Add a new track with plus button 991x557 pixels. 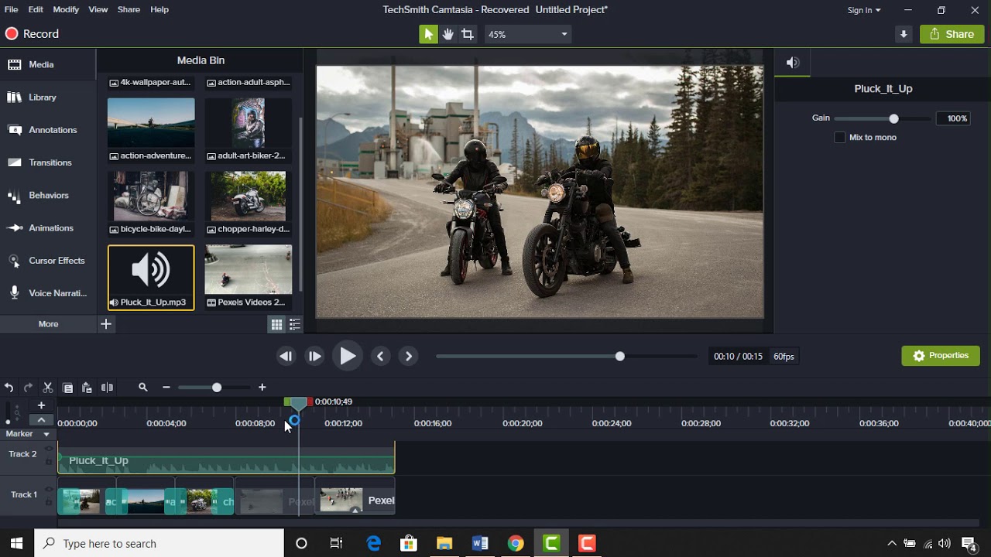[x=42, y=405]
